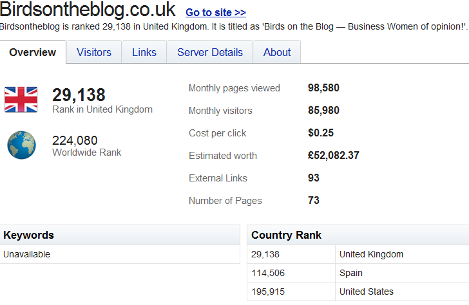Viewport: 469px width, 305px height.
Task: Click the 'Unavailable' keywords row
Action: pos(120,254)
